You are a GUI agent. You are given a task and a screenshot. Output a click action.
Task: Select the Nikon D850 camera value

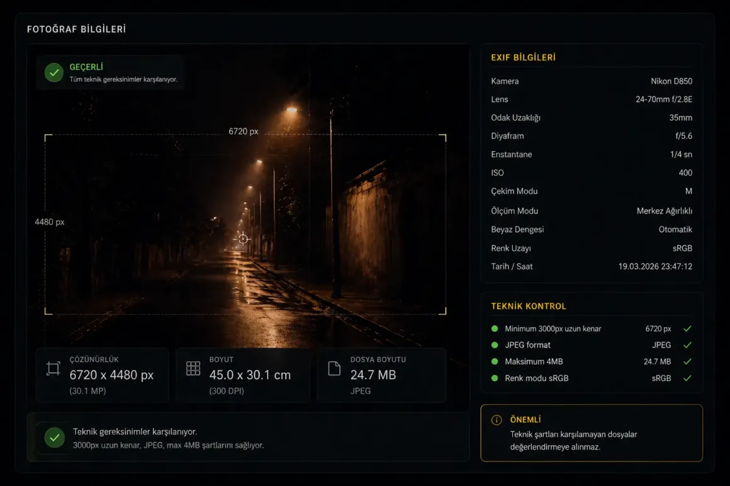pyautogui.click(x=671, y=81)
